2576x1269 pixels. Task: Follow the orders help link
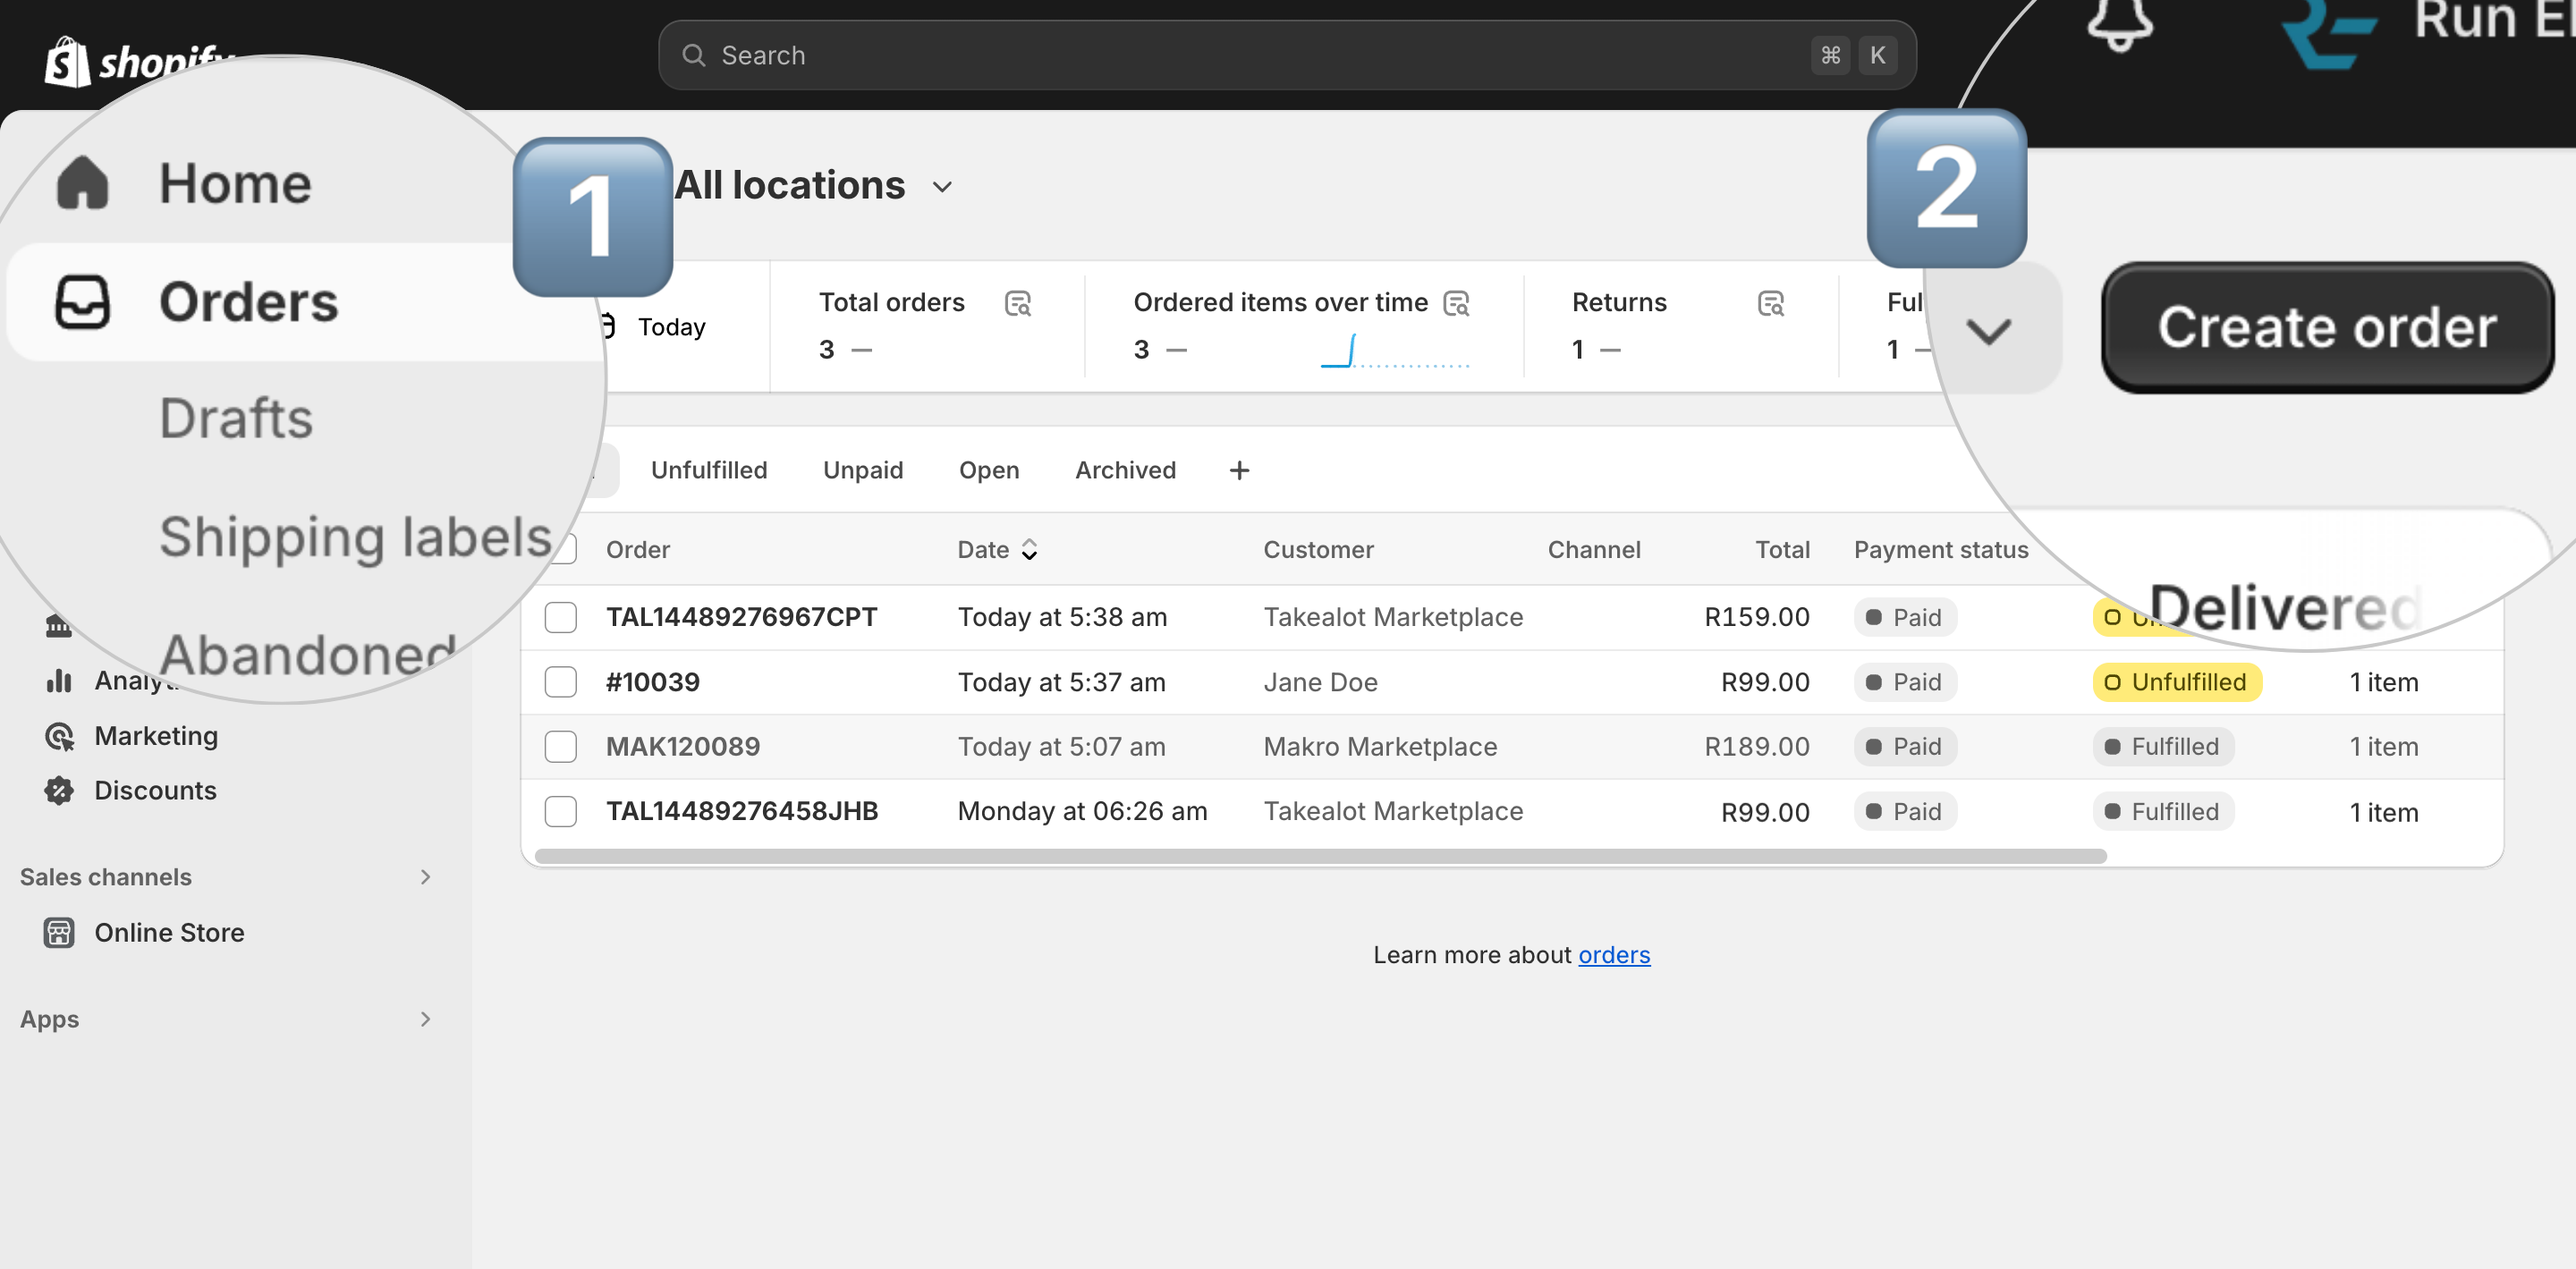(x=1614, y=955)
